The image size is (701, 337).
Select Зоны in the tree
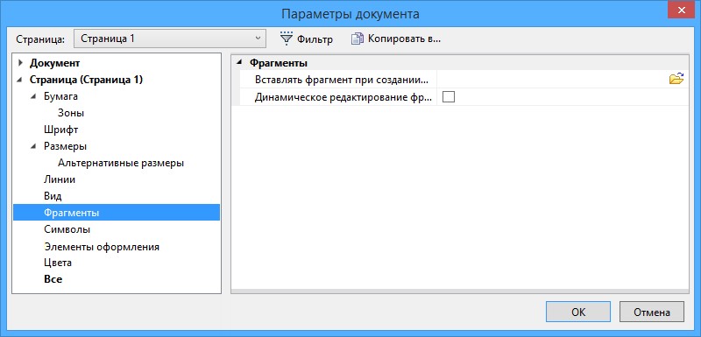pos(71,114)
